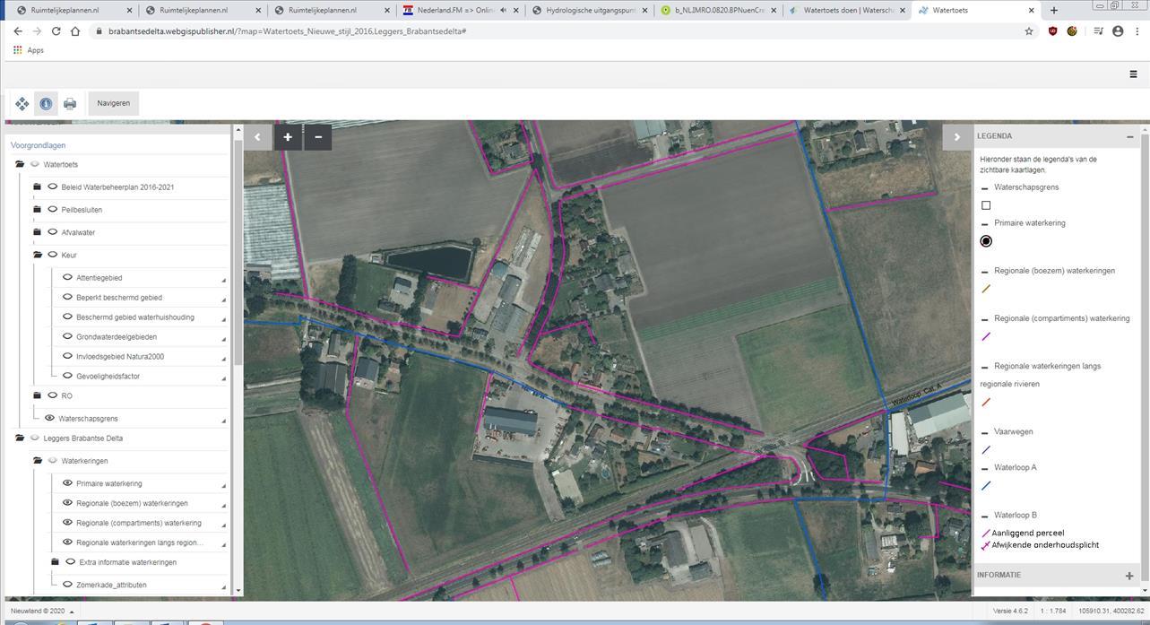The image size is (1150, 625).
Task: Expand the INFORMATIE panel
Action: pos(1129,576)
